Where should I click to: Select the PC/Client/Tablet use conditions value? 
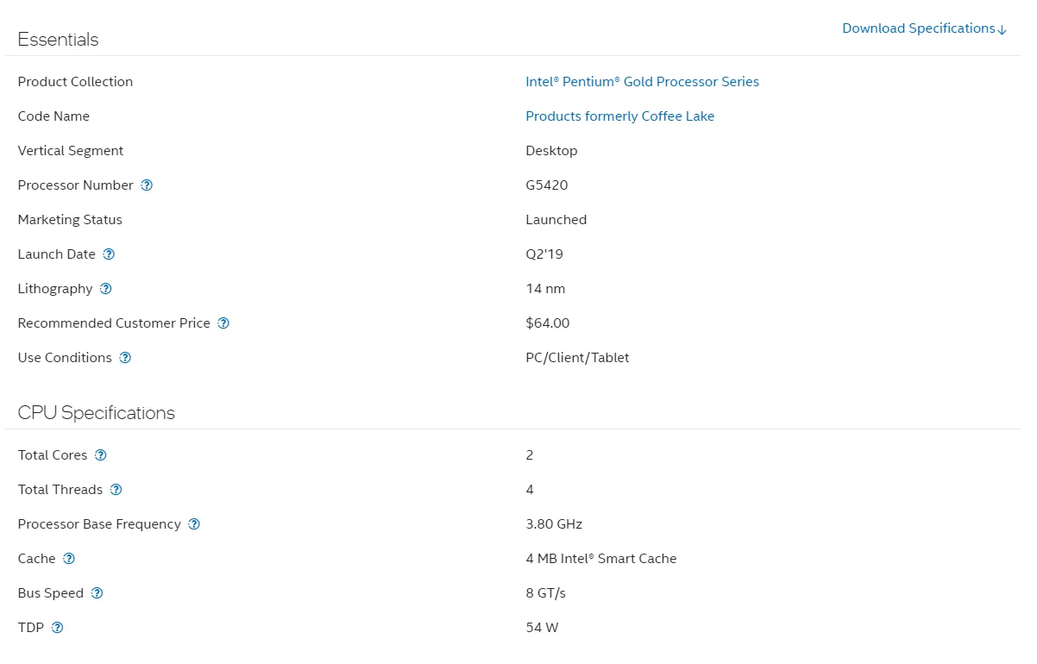[577, 358]
